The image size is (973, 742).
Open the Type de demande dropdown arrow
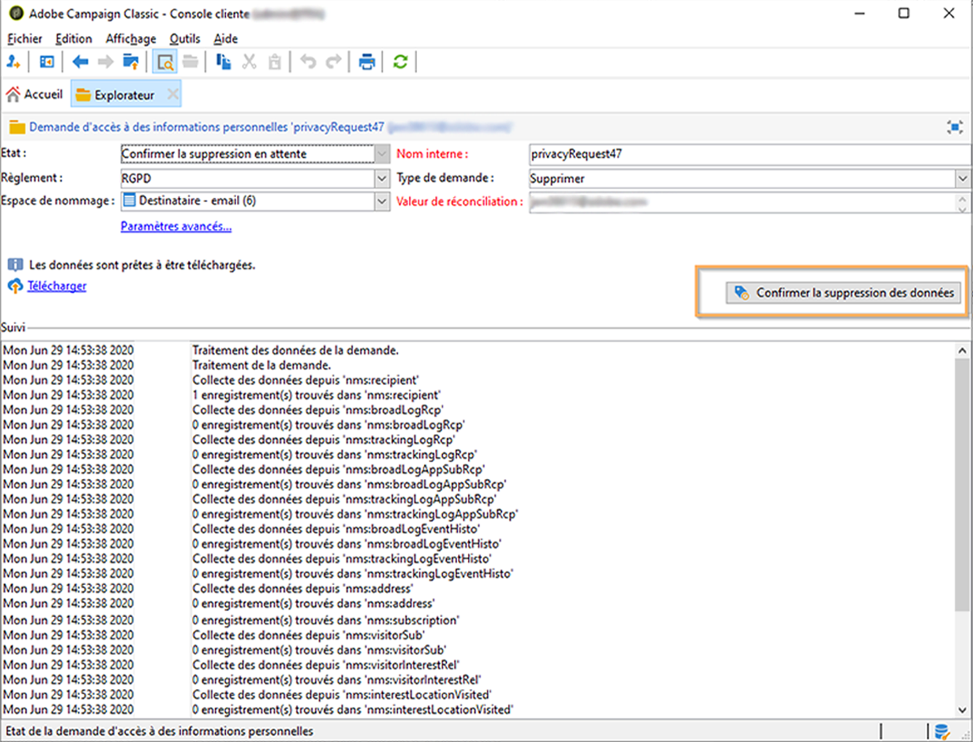pos(963,178)
